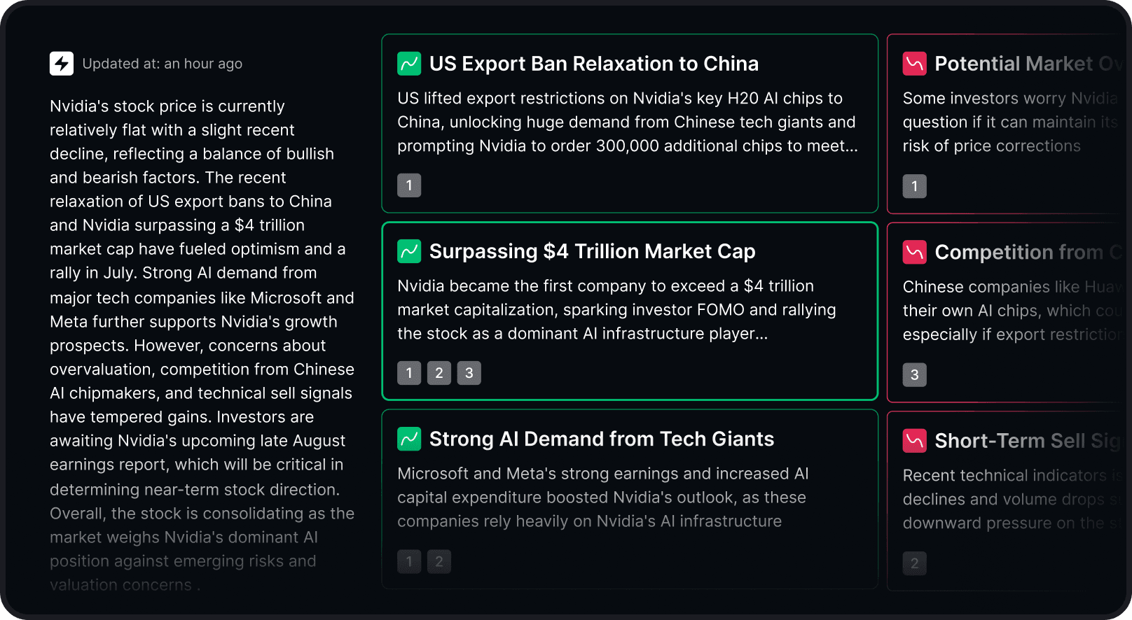This screenshot has width=1132, height=620.
Task: Open source 2 under Surpassing $4 Trillion card
Action: (x=439, y=373)
